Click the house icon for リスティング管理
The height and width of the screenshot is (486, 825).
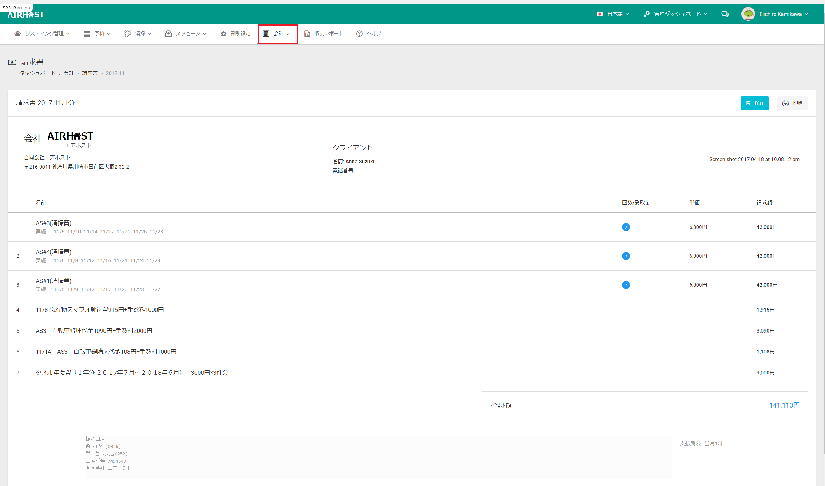click(17, 33)
